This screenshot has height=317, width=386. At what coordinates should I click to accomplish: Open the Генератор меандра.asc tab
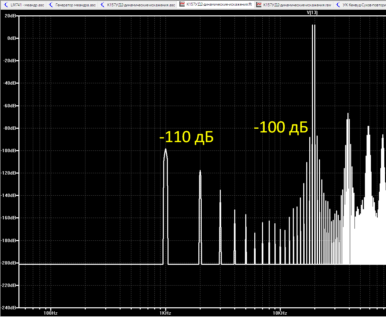point(72,5)
